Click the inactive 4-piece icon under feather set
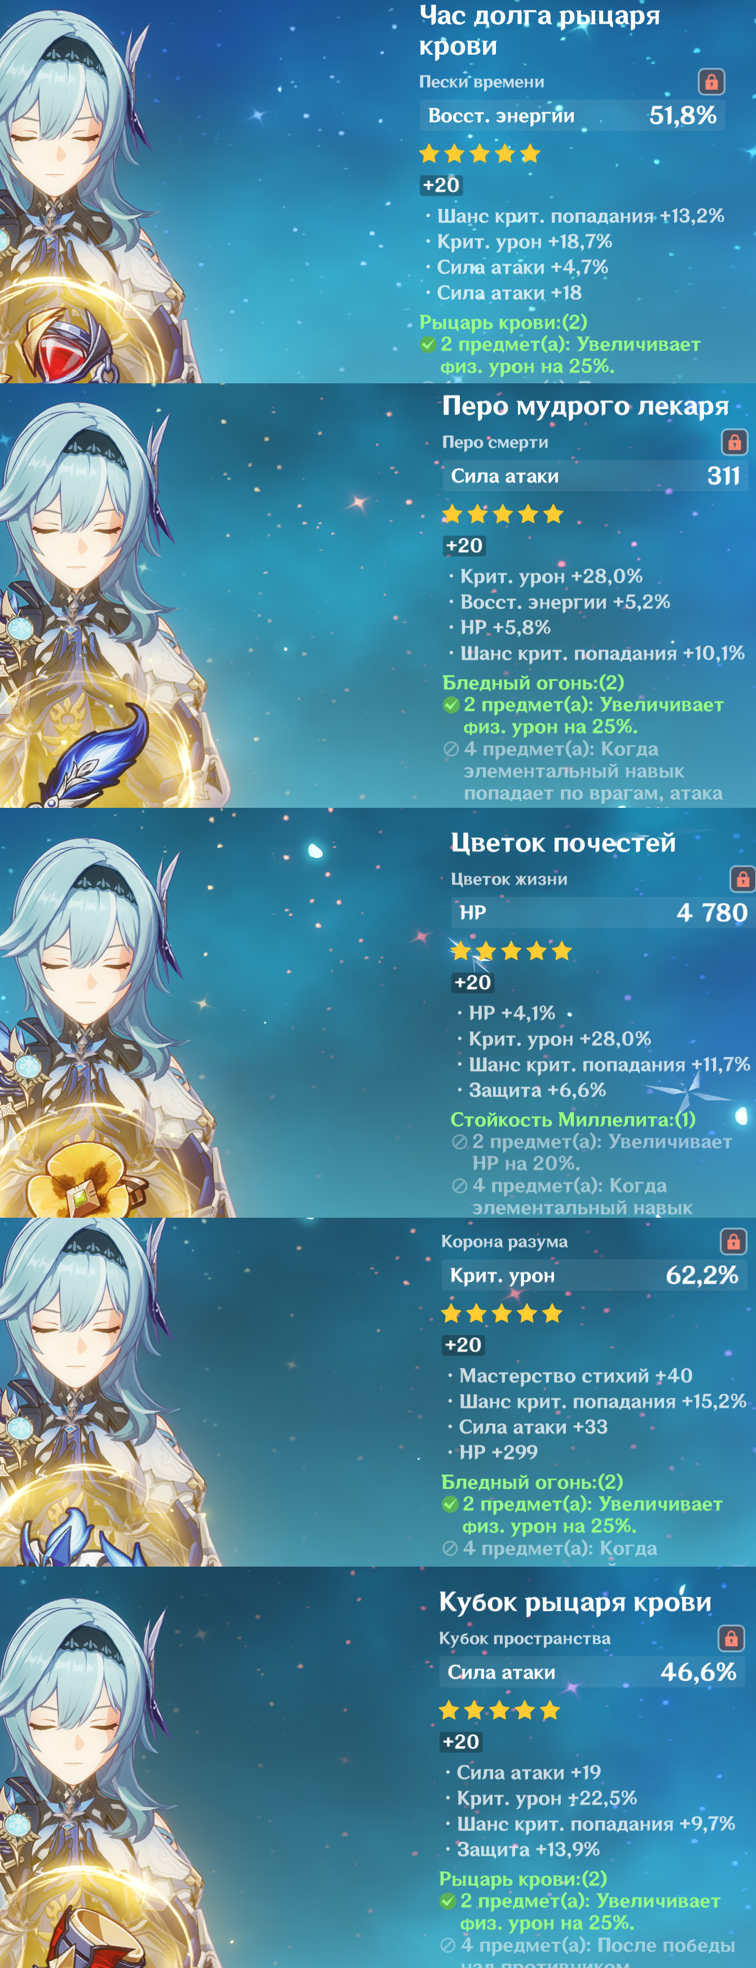 coord(451,750)
